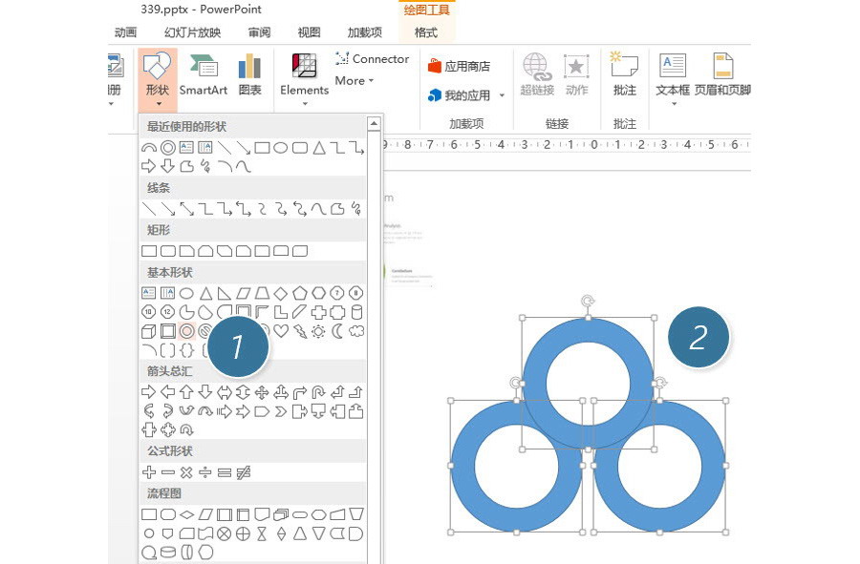Screen dimensions: 860x564
Task: Open the View (视图) tab
Action: (x=309, y=32)
